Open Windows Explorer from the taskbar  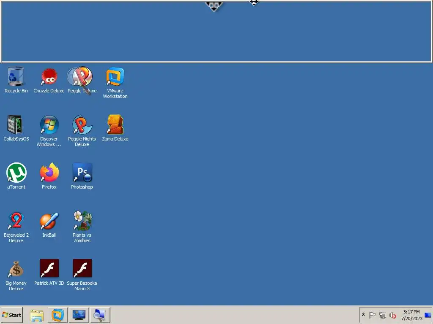[37, 315]
